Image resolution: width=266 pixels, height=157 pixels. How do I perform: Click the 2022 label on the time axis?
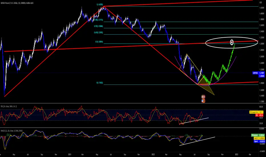click(153, 154)
